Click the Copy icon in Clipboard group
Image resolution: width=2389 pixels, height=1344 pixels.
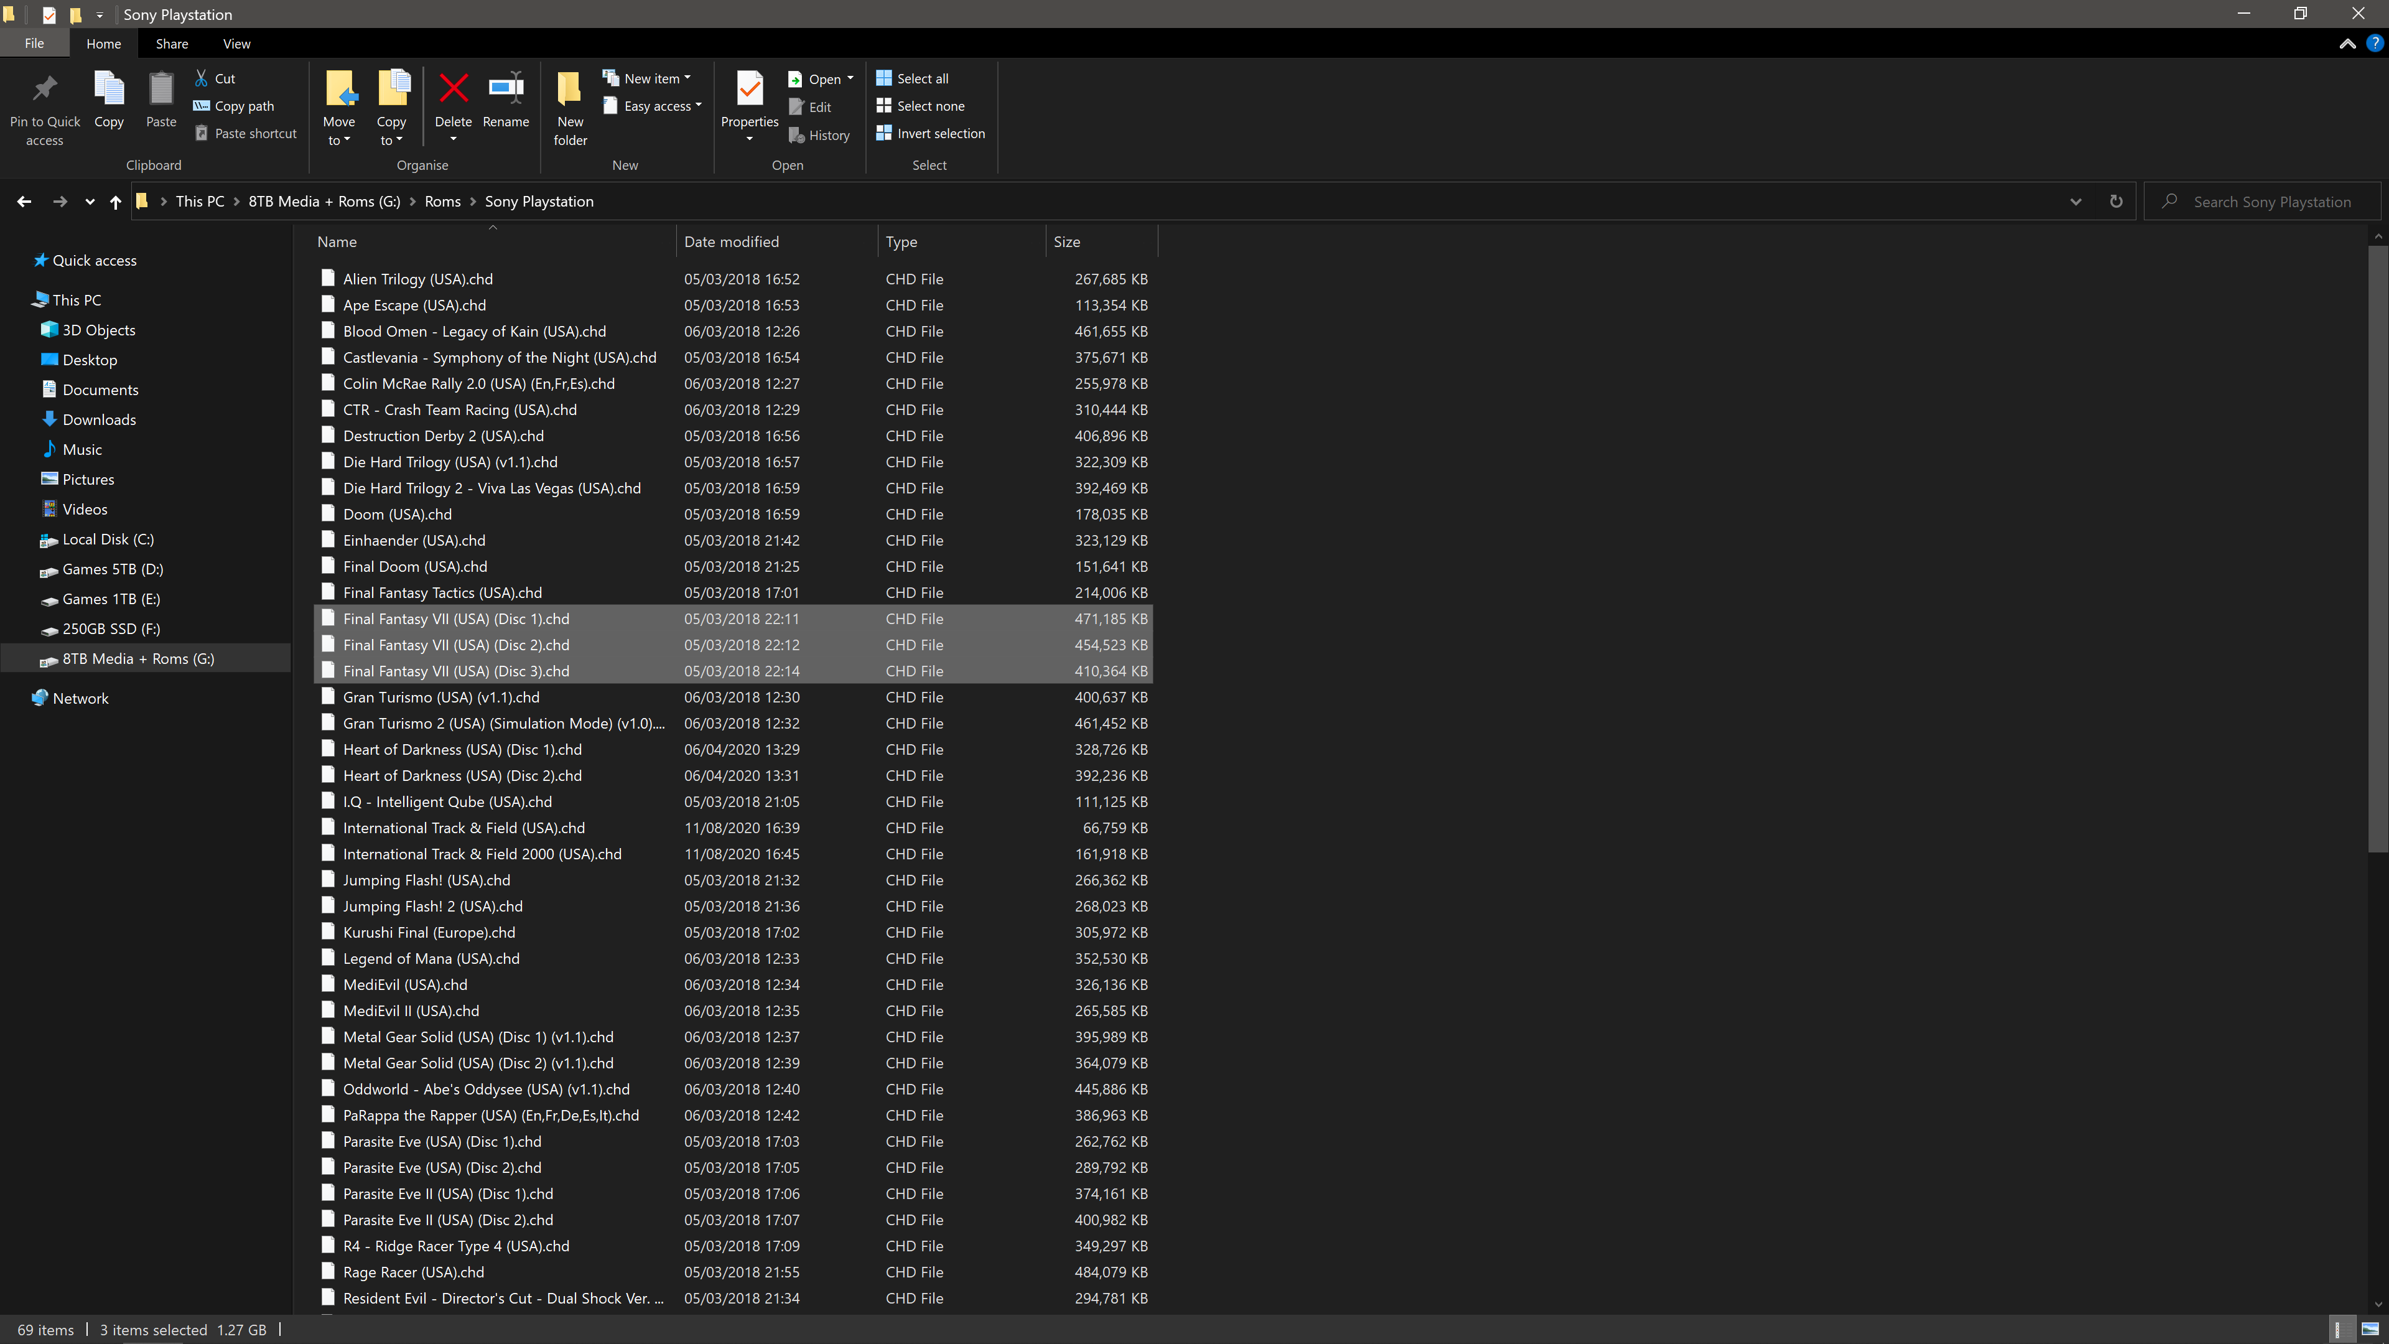(x=108, y=89)
